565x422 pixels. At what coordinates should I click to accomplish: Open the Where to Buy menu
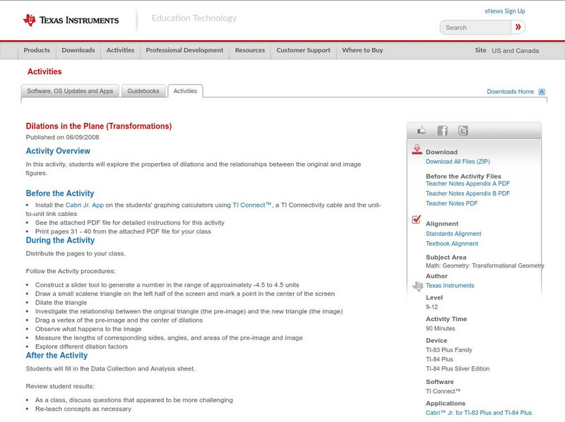(x=362, y=50)
